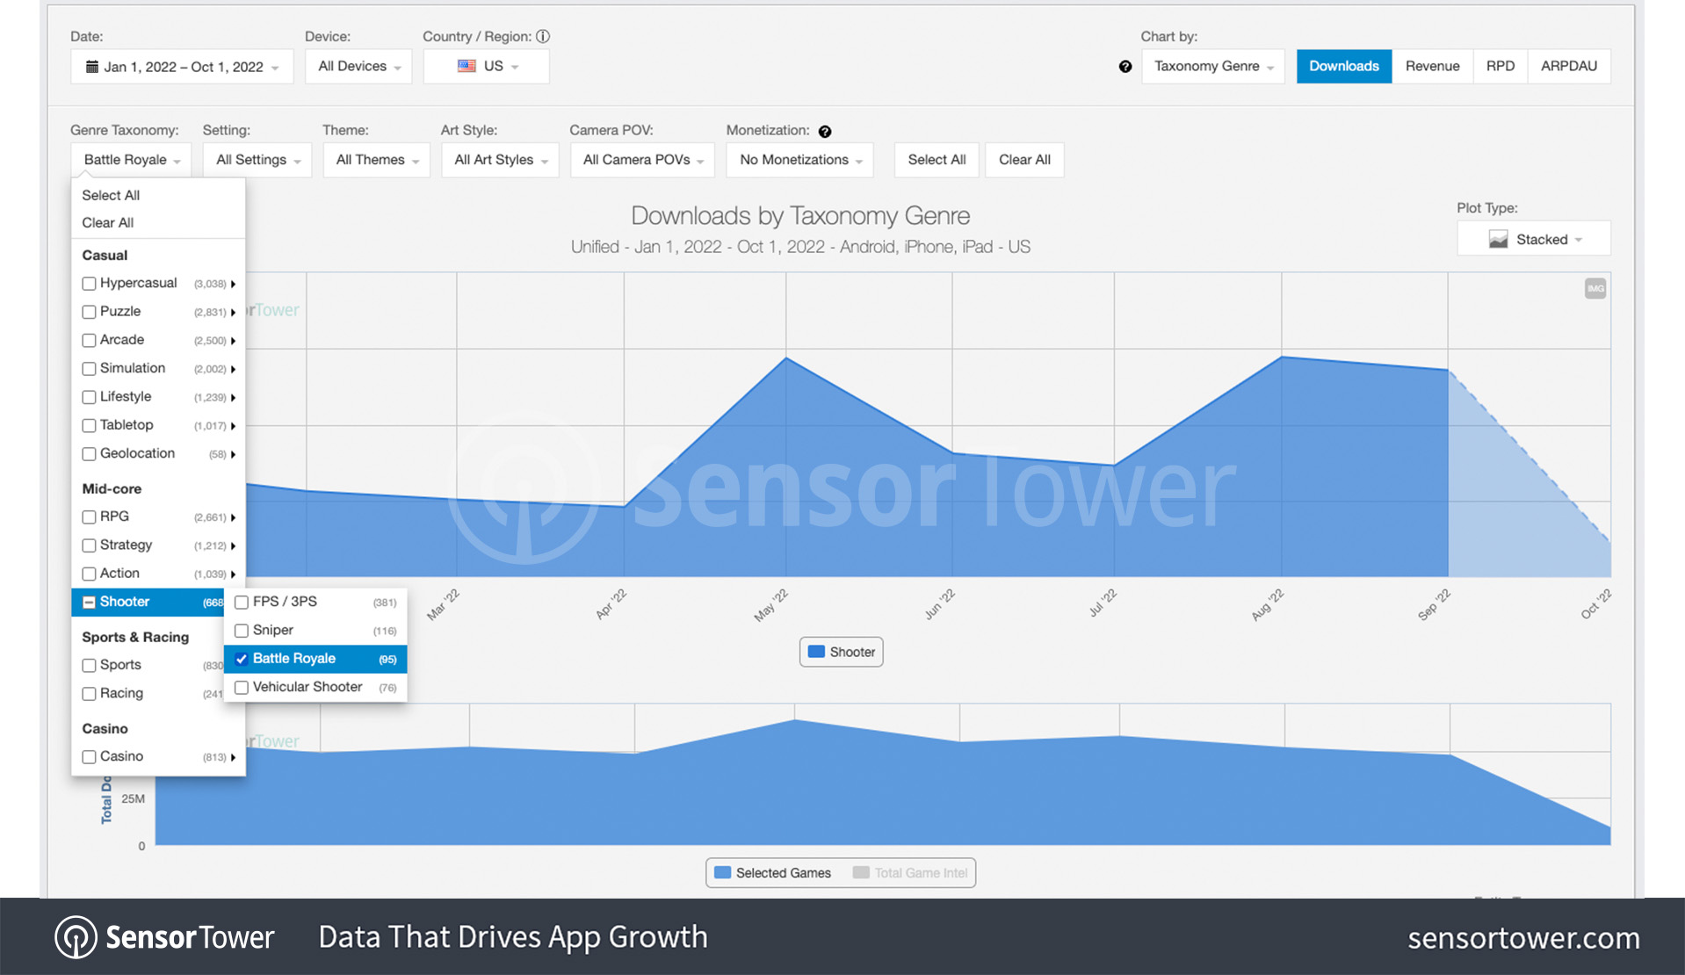Open the Battle Royale genre taxonomy dropdown
1685x975 pixels.
pyautogui.click(x=131, y=160)
